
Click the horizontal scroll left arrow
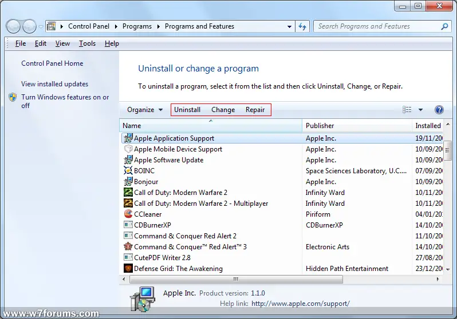click(x=124, y=279)
